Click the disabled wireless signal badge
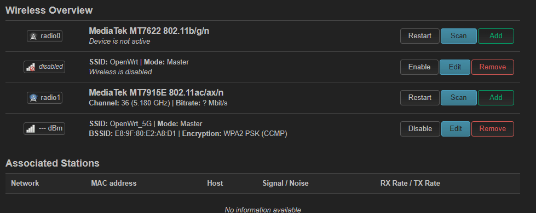 [x=44, y=67]
